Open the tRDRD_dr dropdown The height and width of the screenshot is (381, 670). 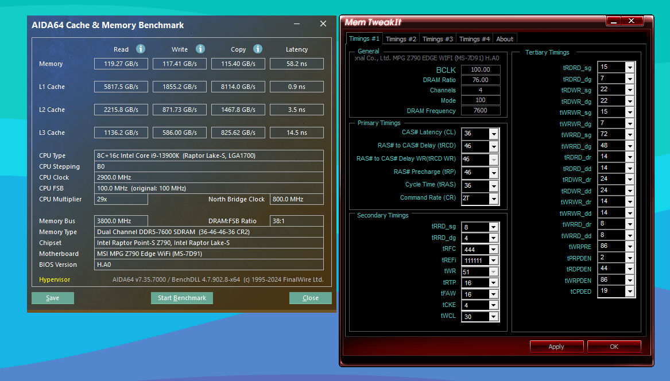pos(630,157)
